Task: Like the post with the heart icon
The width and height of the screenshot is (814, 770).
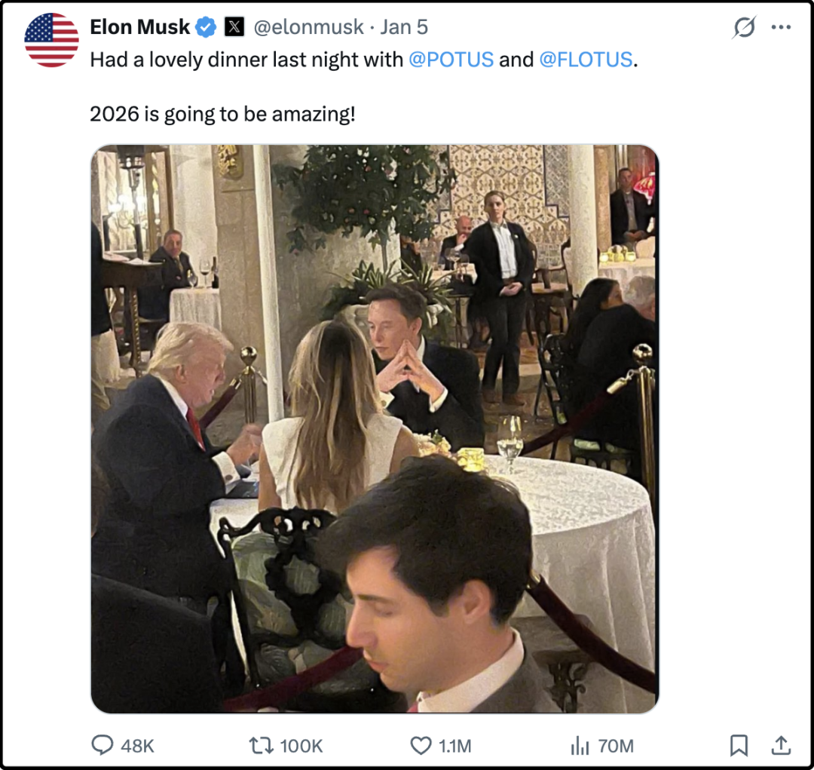Action: [421, 746]
